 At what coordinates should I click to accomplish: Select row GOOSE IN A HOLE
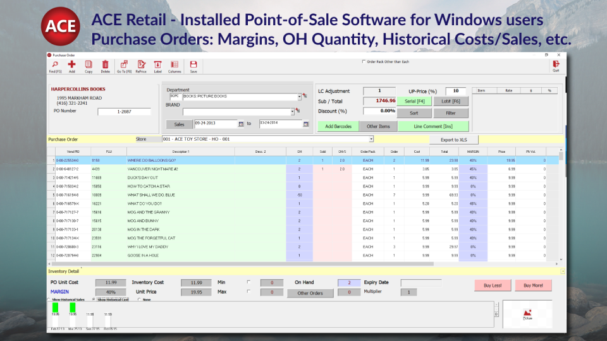click(303, 256)
